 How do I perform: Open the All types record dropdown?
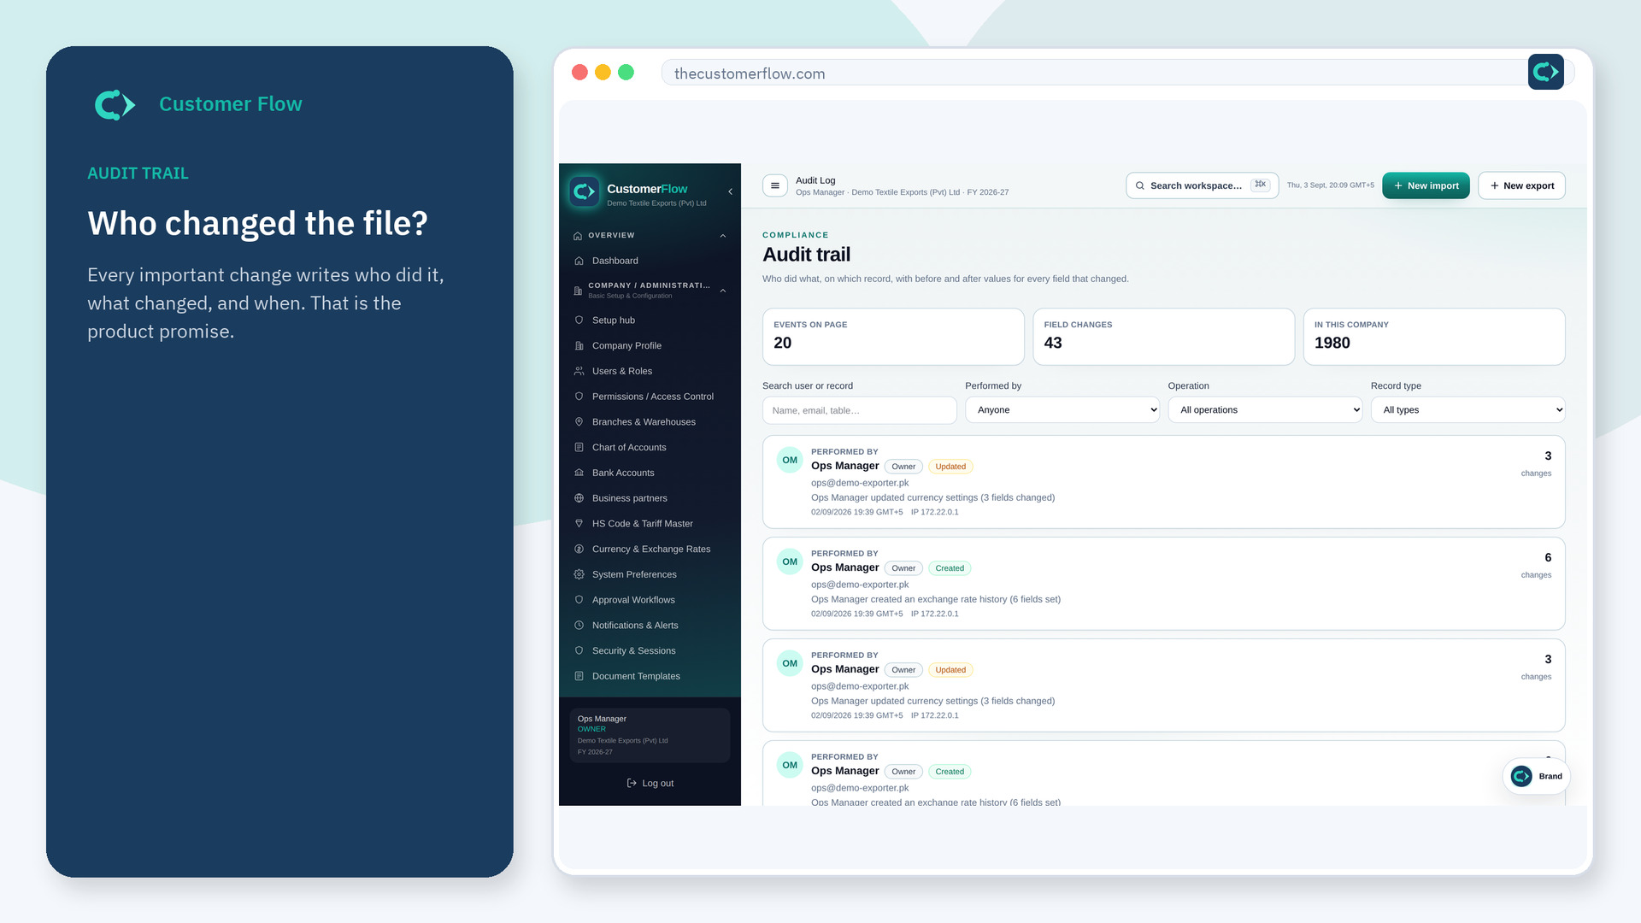1467,410
